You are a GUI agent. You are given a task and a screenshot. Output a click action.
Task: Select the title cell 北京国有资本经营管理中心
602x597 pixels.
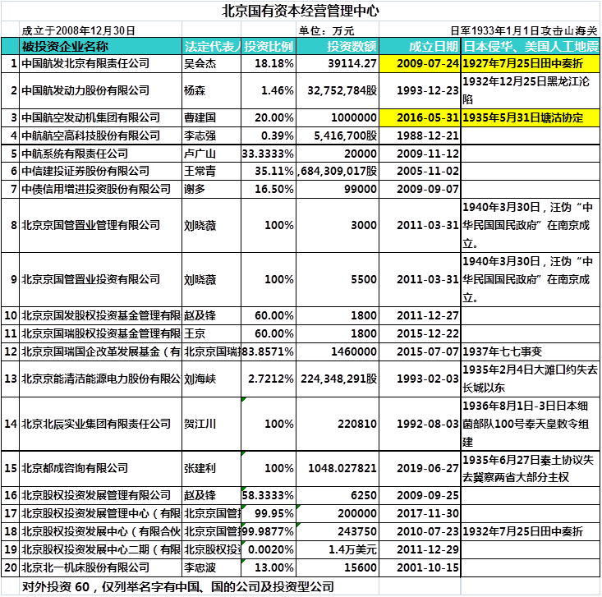click(x=301, y=11)
